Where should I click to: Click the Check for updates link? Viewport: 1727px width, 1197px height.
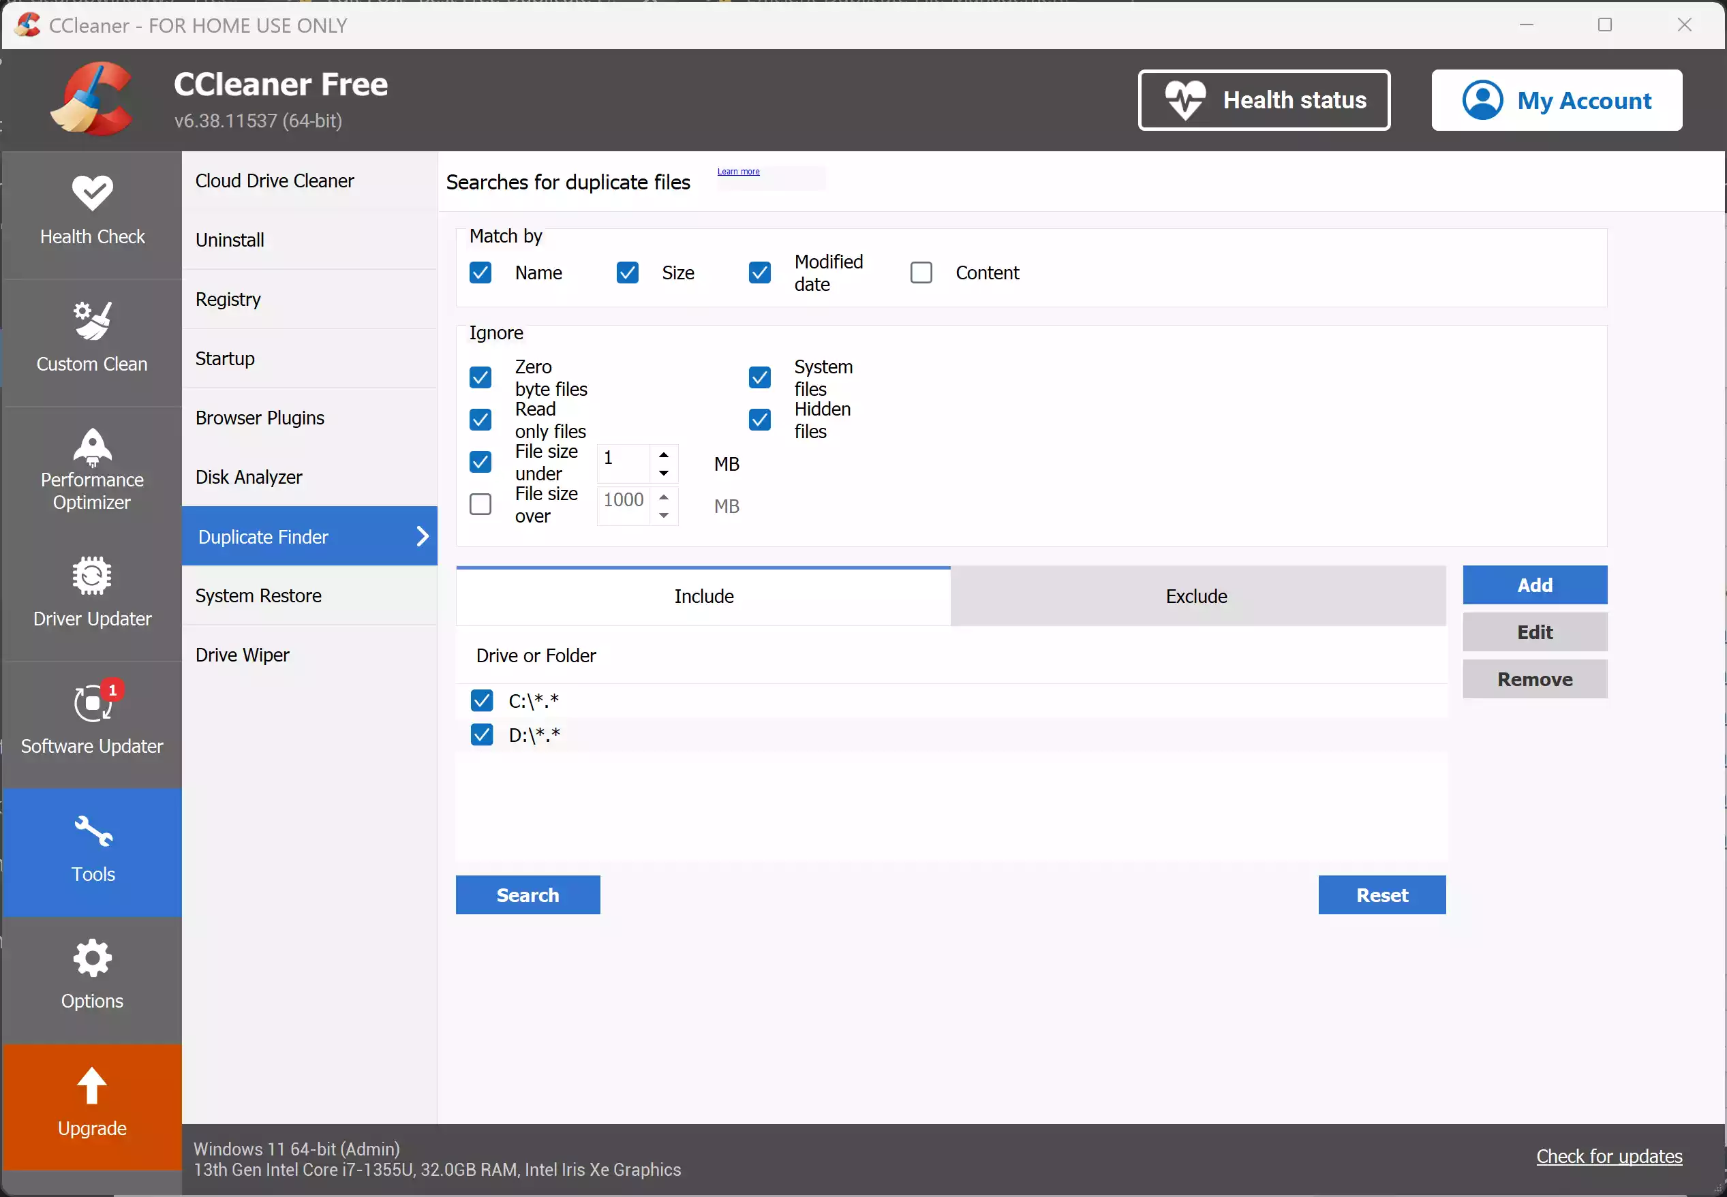tap(1609, 1155)
